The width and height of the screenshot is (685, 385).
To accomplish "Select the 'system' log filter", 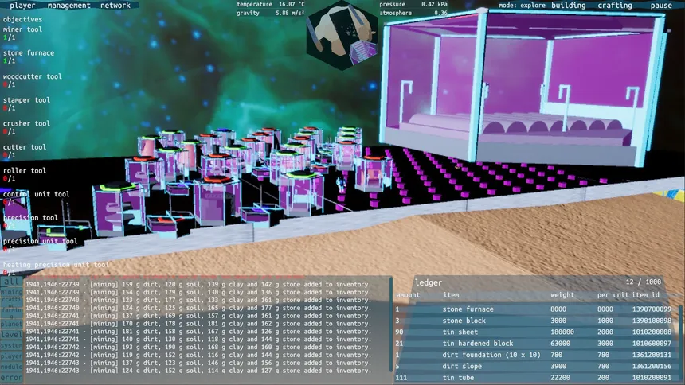I will tap(11, 345).
